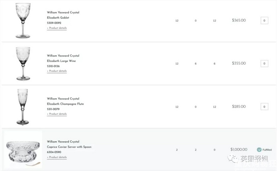
Task: Open Caprice Caviar Server with Spoon title
Action: coord(69,147)
